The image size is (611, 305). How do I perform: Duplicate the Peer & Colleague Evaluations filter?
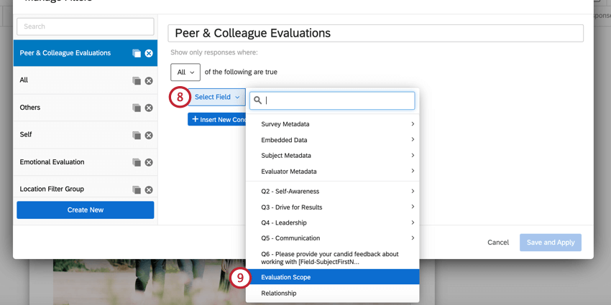[136, 53]
